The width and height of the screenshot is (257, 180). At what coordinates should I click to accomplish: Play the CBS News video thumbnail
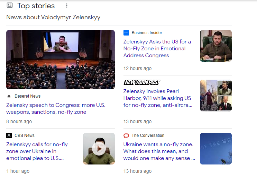point(99,149)
